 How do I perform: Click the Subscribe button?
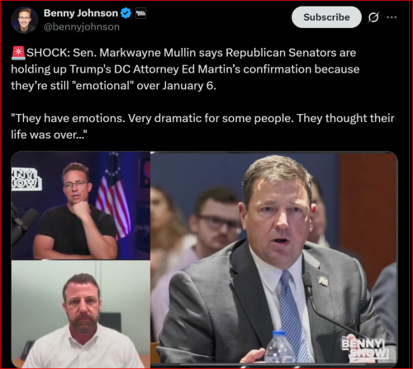[x=326, y=17]
